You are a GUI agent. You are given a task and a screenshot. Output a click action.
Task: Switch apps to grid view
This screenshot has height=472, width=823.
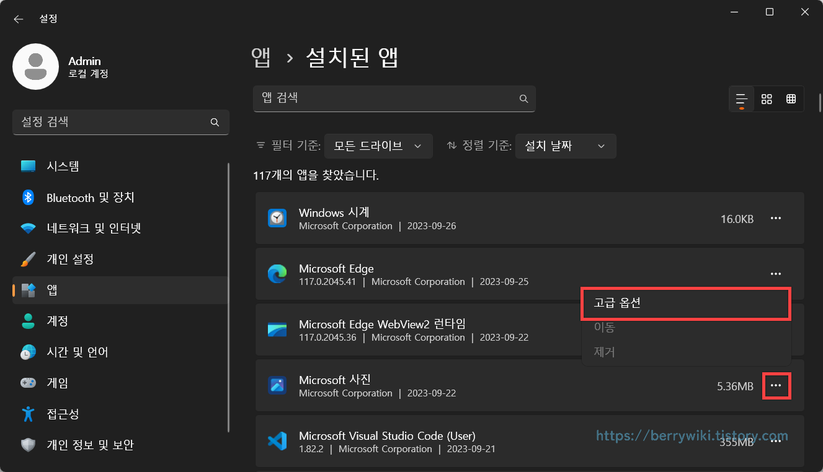click(x=767, y=98)
